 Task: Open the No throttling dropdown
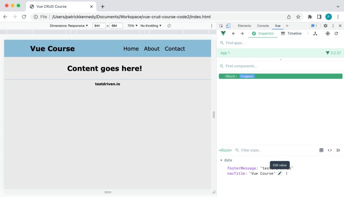pyautogui.click(x=151, y=26)
